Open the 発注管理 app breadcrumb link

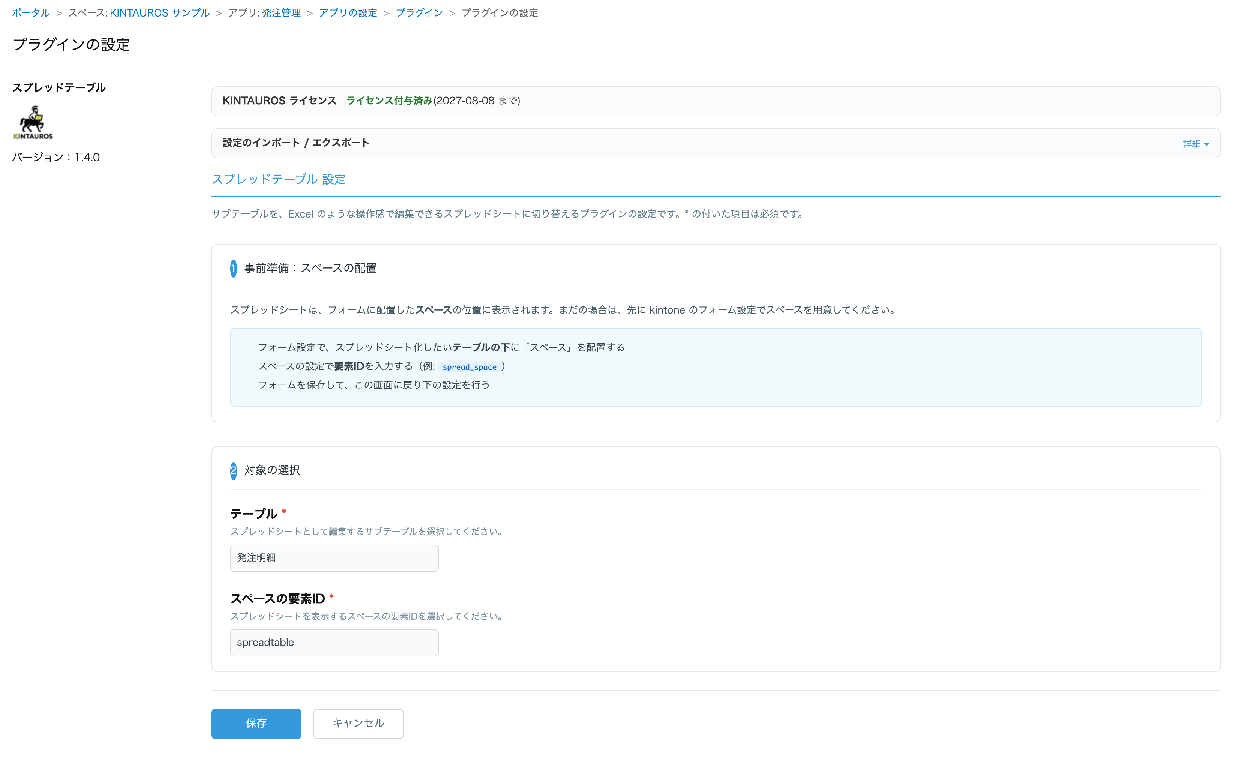(x=281, y=13)
